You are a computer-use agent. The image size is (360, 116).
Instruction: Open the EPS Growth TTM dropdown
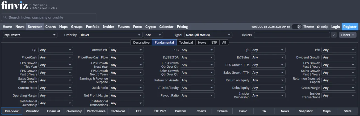click(x=268, y=65)
